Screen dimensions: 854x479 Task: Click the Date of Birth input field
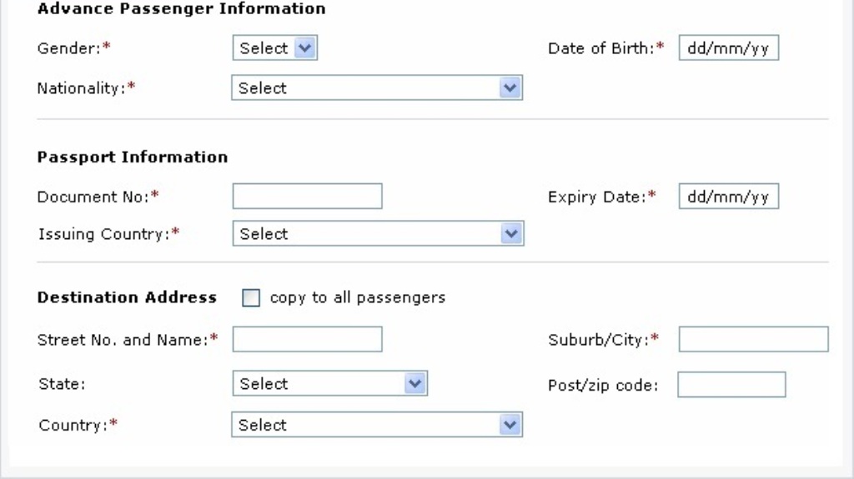728,48
